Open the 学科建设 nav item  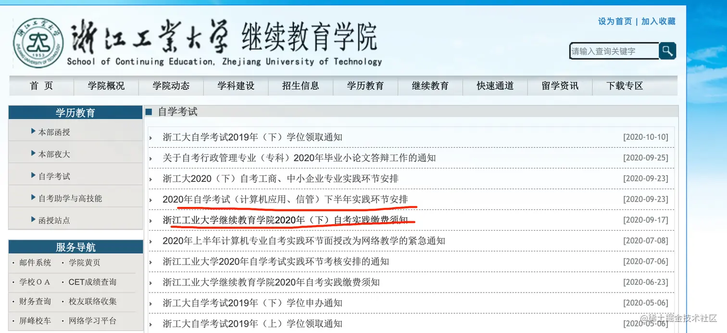(236, 86)
